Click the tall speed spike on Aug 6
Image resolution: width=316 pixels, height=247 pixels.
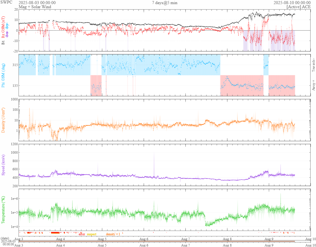(154, 164)
